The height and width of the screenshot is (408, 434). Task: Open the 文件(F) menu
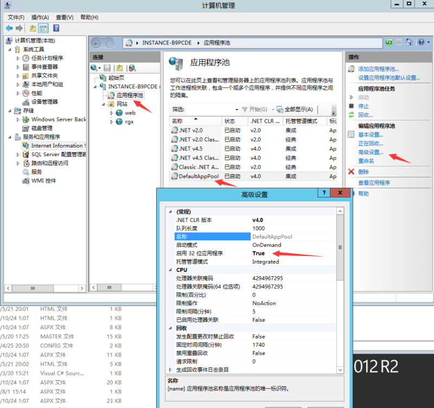tap(16, 17)
